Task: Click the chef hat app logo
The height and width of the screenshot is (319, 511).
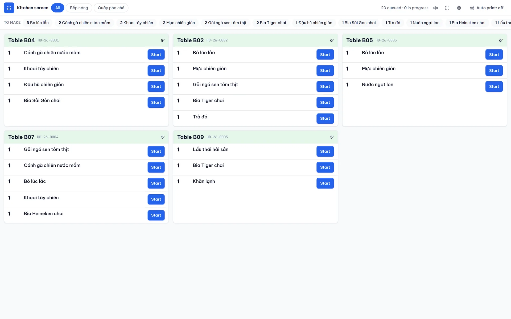Action: point(9,8)
